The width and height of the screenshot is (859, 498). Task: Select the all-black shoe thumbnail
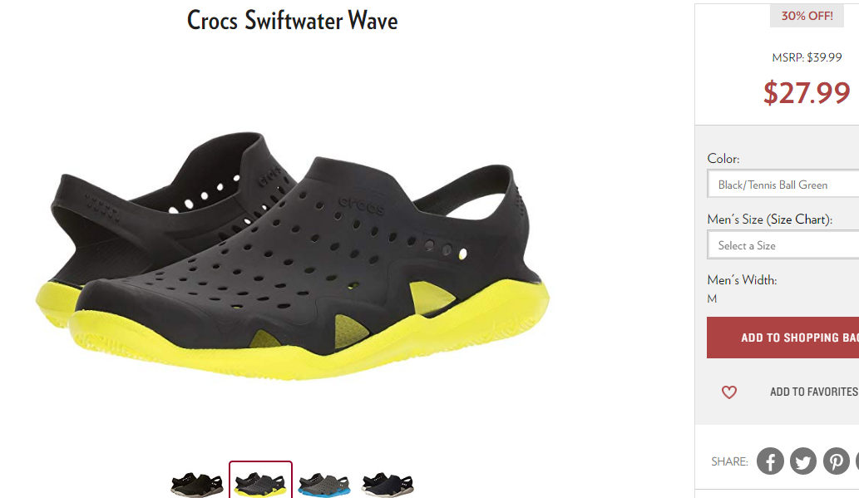(x=197, y=484)
